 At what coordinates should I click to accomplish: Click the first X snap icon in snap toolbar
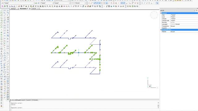[142, 3]
